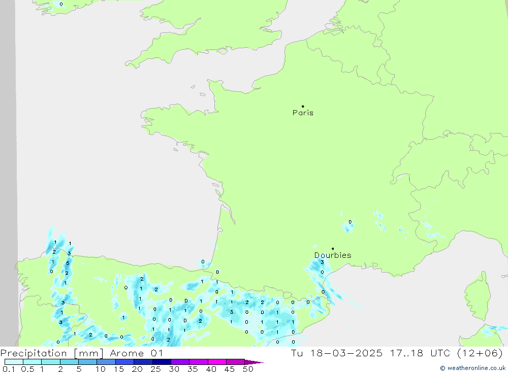508x372 pixels.
Task: Select the 40–45 mm legend swatch
Action: (x=217, y=362)
